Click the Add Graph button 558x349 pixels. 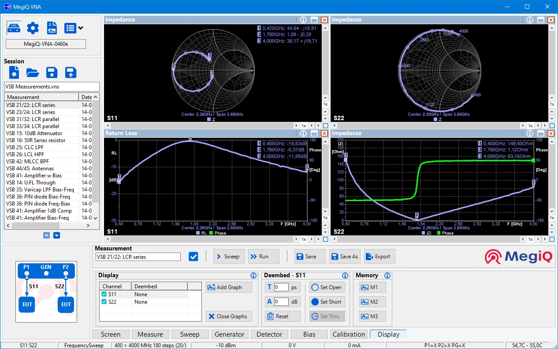click(x=229, y=287)
